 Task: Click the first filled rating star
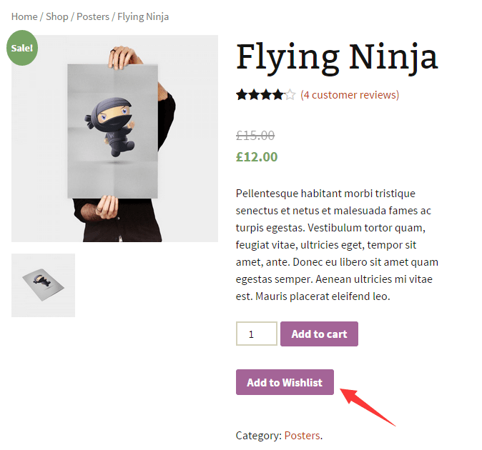click(x=242, y=94)
